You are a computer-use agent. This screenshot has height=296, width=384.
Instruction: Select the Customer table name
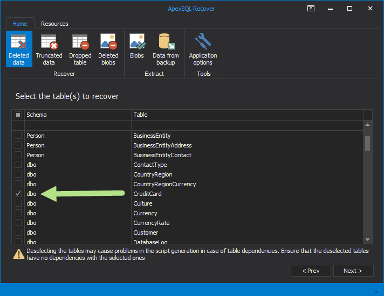146,232
